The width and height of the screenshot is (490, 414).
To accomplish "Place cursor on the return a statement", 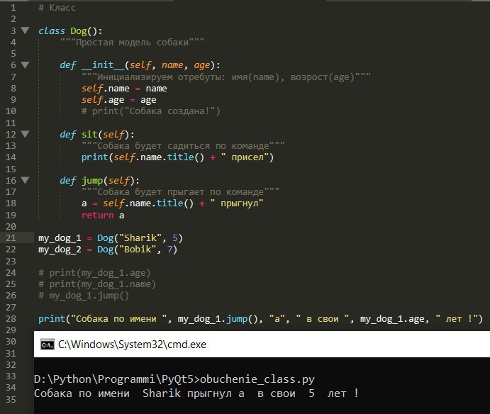I will coord(103,216).
